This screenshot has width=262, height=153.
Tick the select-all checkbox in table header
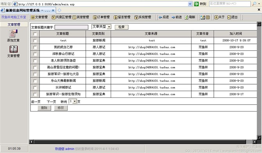[35, 34]
